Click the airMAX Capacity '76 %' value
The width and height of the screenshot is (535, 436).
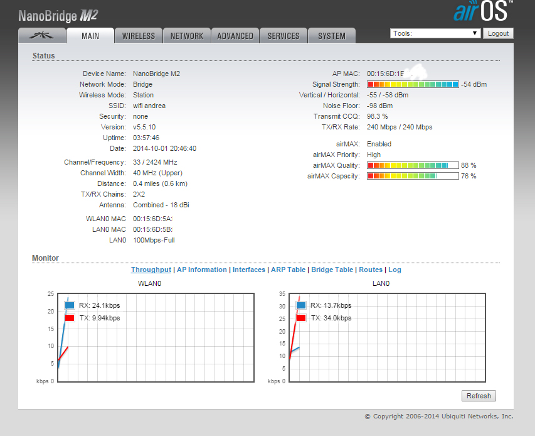tap(469, 176)
